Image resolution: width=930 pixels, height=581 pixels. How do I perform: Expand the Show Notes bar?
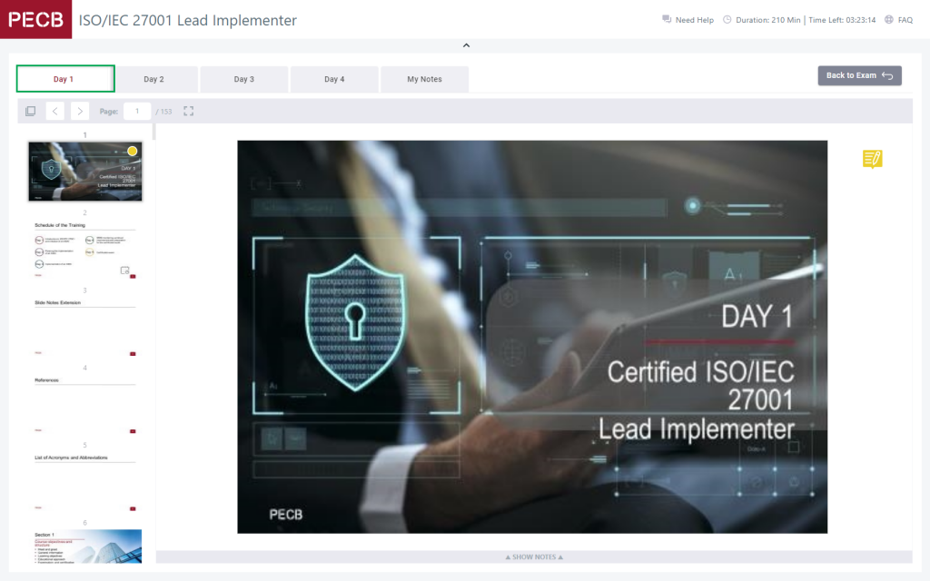(534, 556)
